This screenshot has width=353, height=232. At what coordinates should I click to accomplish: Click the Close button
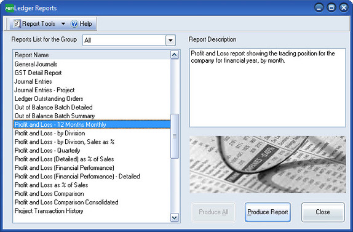tap(323, 212)
